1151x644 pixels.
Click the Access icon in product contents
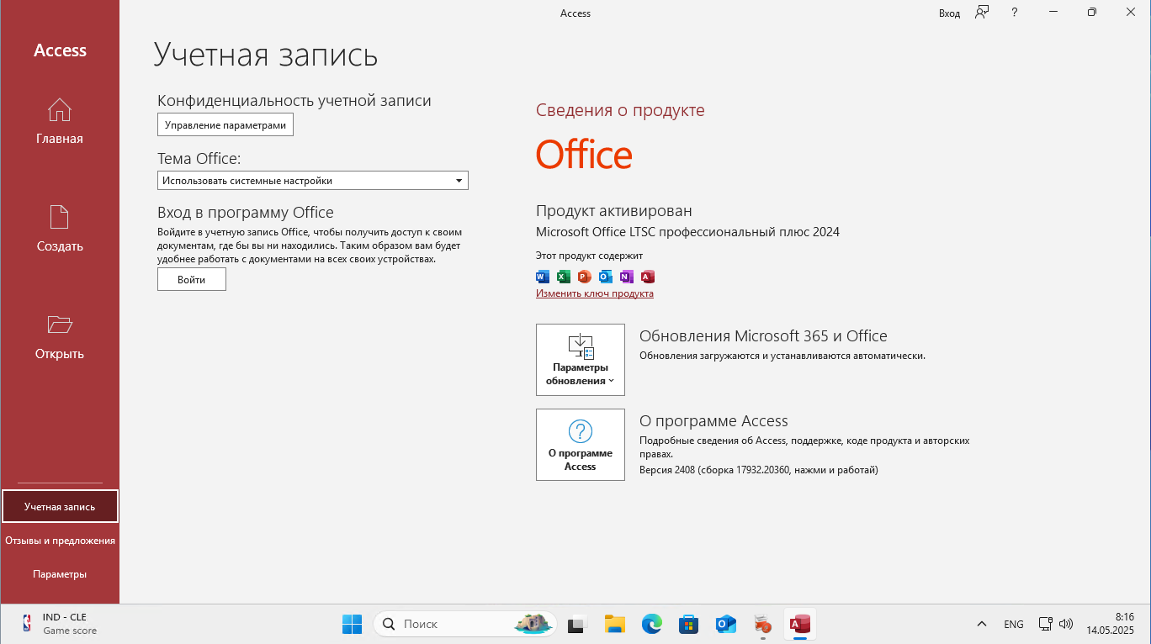pyautogui.click(x=647, y=277)
